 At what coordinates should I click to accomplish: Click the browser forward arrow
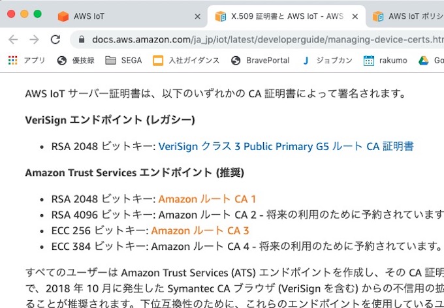34,40
